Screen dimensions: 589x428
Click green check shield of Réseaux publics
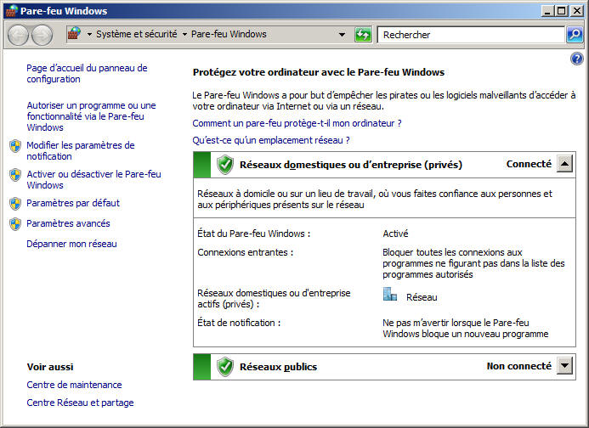pyautogui.click(x=225, y=367)
